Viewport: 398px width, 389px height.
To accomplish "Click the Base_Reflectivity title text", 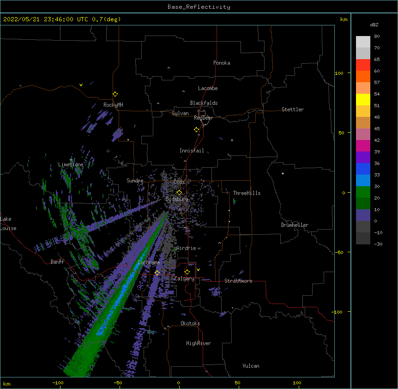I will pyautogui.click(x=199, y=7).
